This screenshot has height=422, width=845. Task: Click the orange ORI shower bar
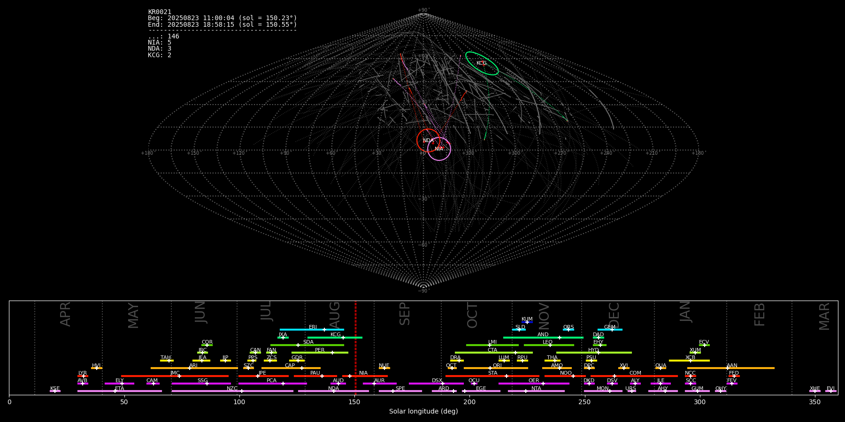(496, 368)
